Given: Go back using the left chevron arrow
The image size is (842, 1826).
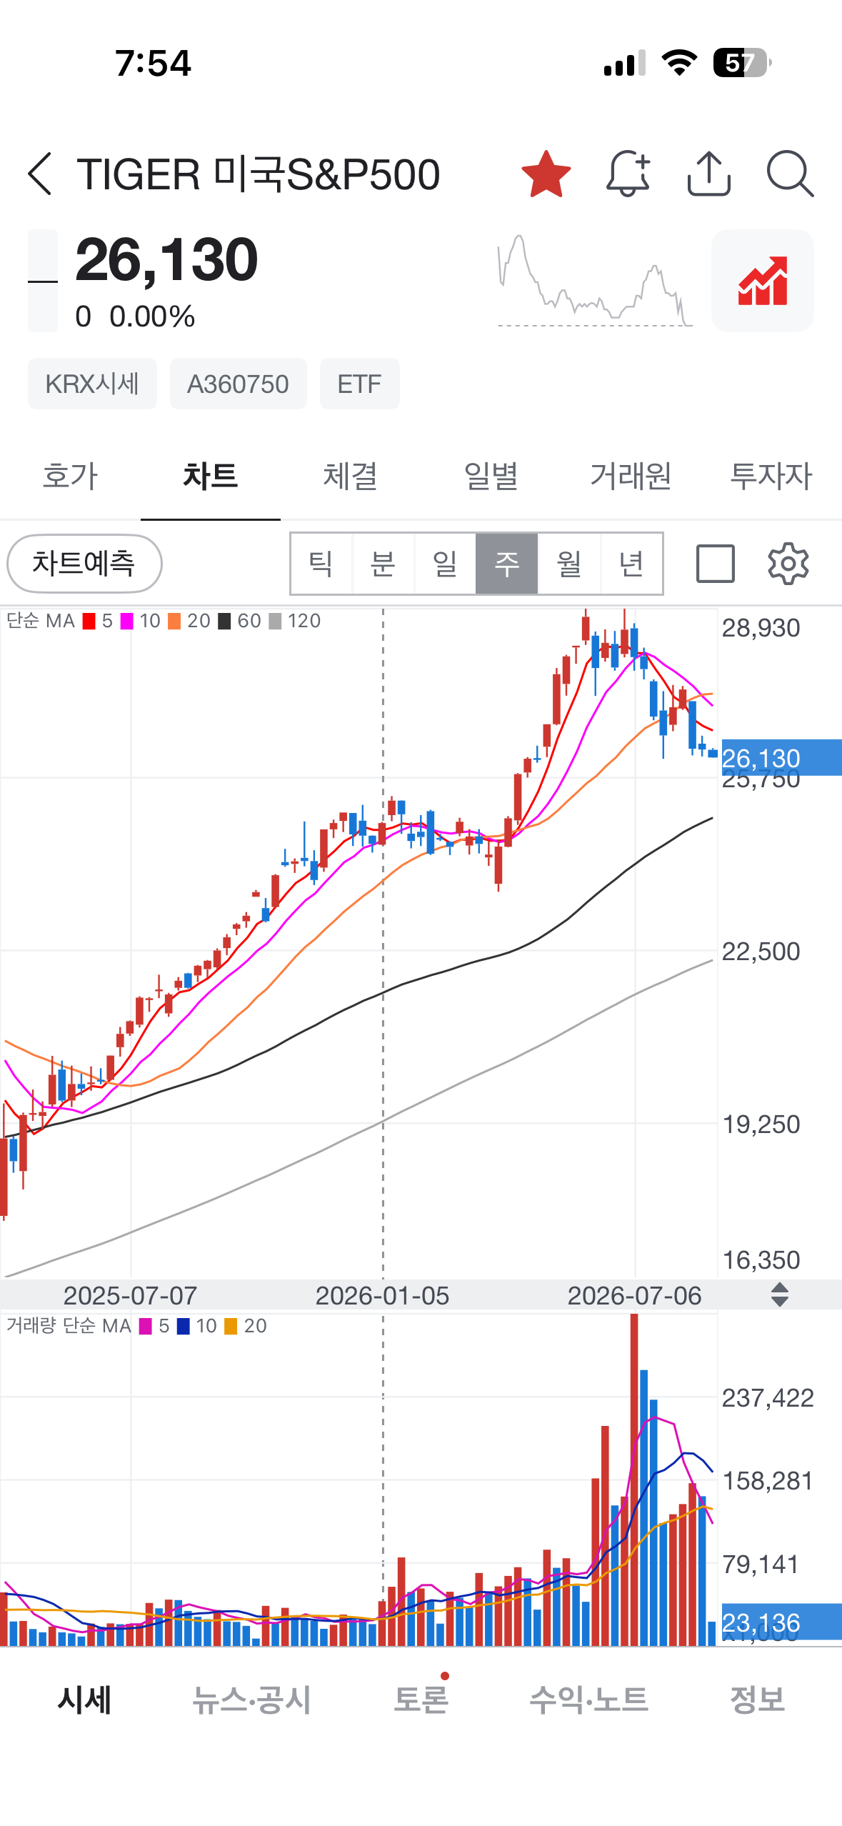Looking at the screenshot, I should pyautogui.click(x=40, y=174).
